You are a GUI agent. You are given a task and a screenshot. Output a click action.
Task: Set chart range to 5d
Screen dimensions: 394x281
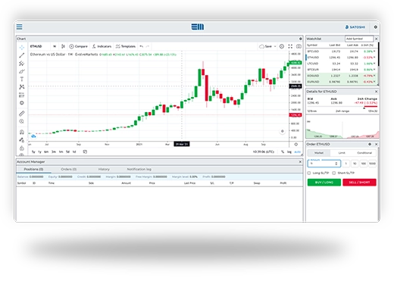pyautogui.click(x=67, y=152)
